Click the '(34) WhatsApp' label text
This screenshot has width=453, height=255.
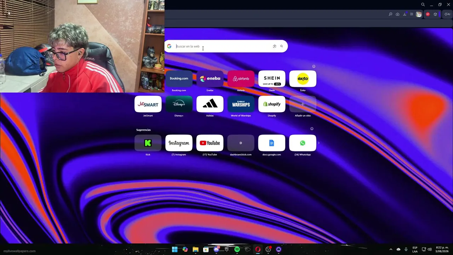click(x=303, y=155)
